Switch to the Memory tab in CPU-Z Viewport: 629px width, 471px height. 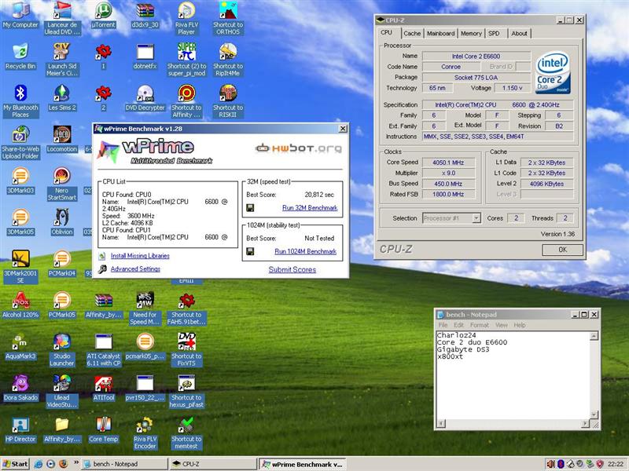coord(471,34)
